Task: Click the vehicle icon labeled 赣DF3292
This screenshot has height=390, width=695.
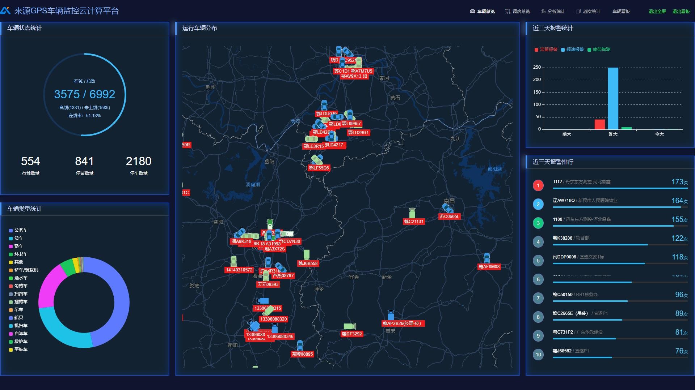Action: click(x=349, y=327)
